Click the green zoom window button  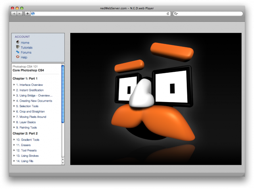(x=22, y=8)
